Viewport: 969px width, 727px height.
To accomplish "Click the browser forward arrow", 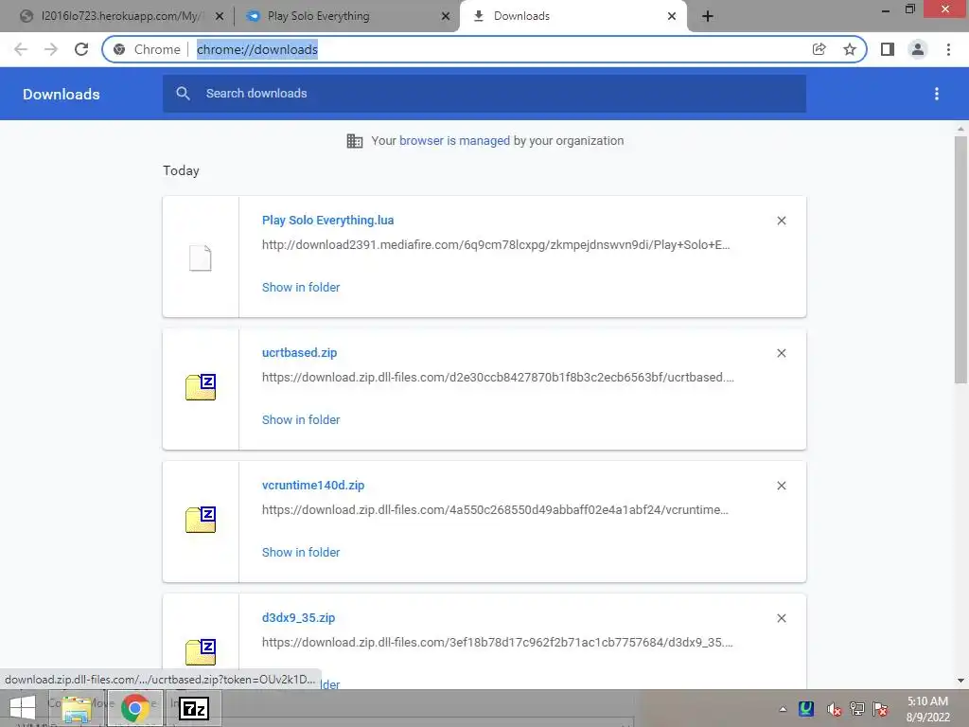I will [x=51, y=49].
